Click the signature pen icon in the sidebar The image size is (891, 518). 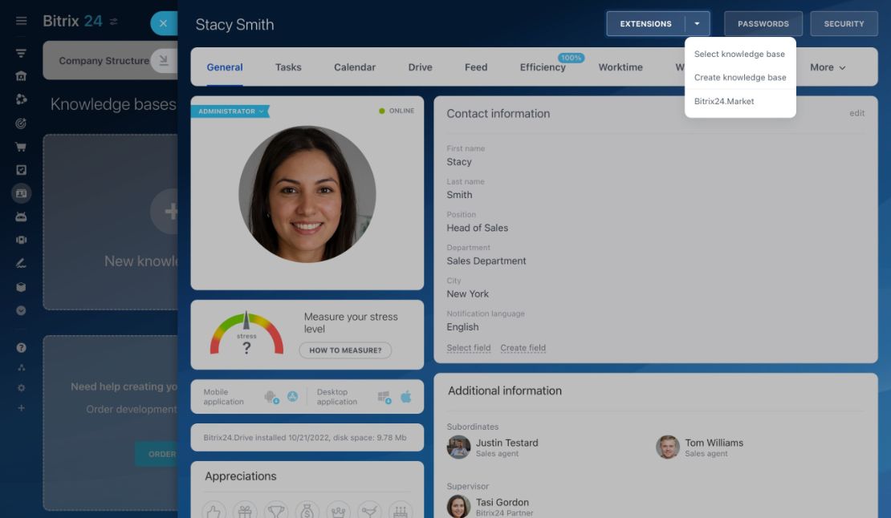click(21, 263)
